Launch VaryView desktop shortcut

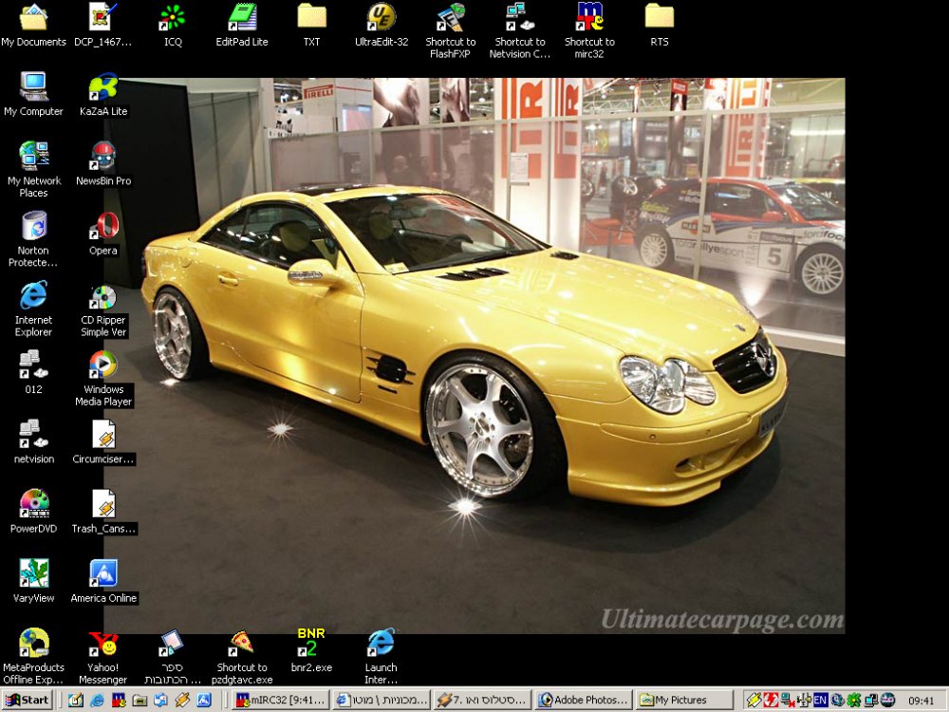(33, 582)
